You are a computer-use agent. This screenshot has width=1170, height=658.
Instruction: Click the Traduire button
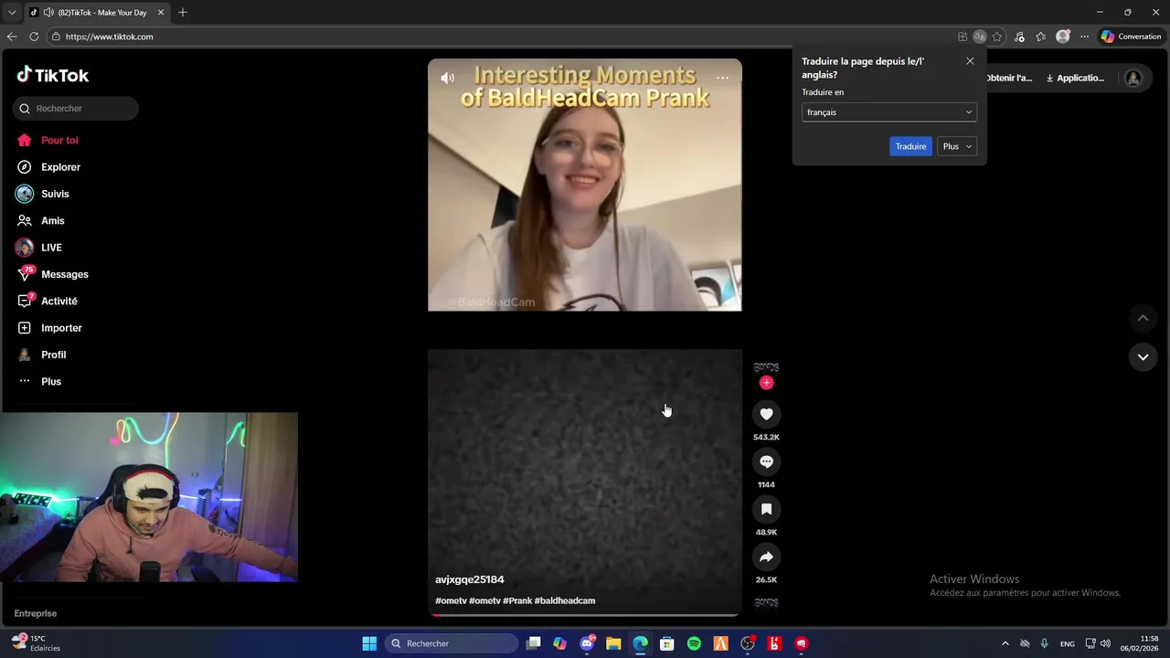tap(910, 146)
